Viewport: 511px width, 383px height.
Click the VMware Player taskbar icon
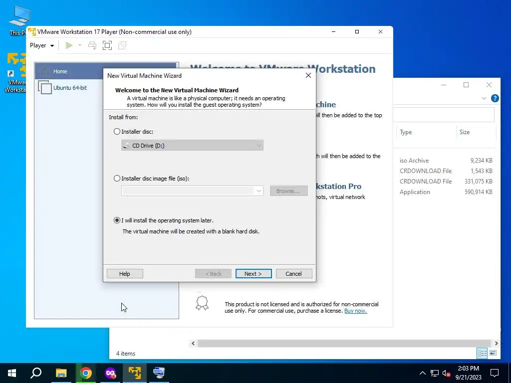pyautogui.click(x=135, y=373)
